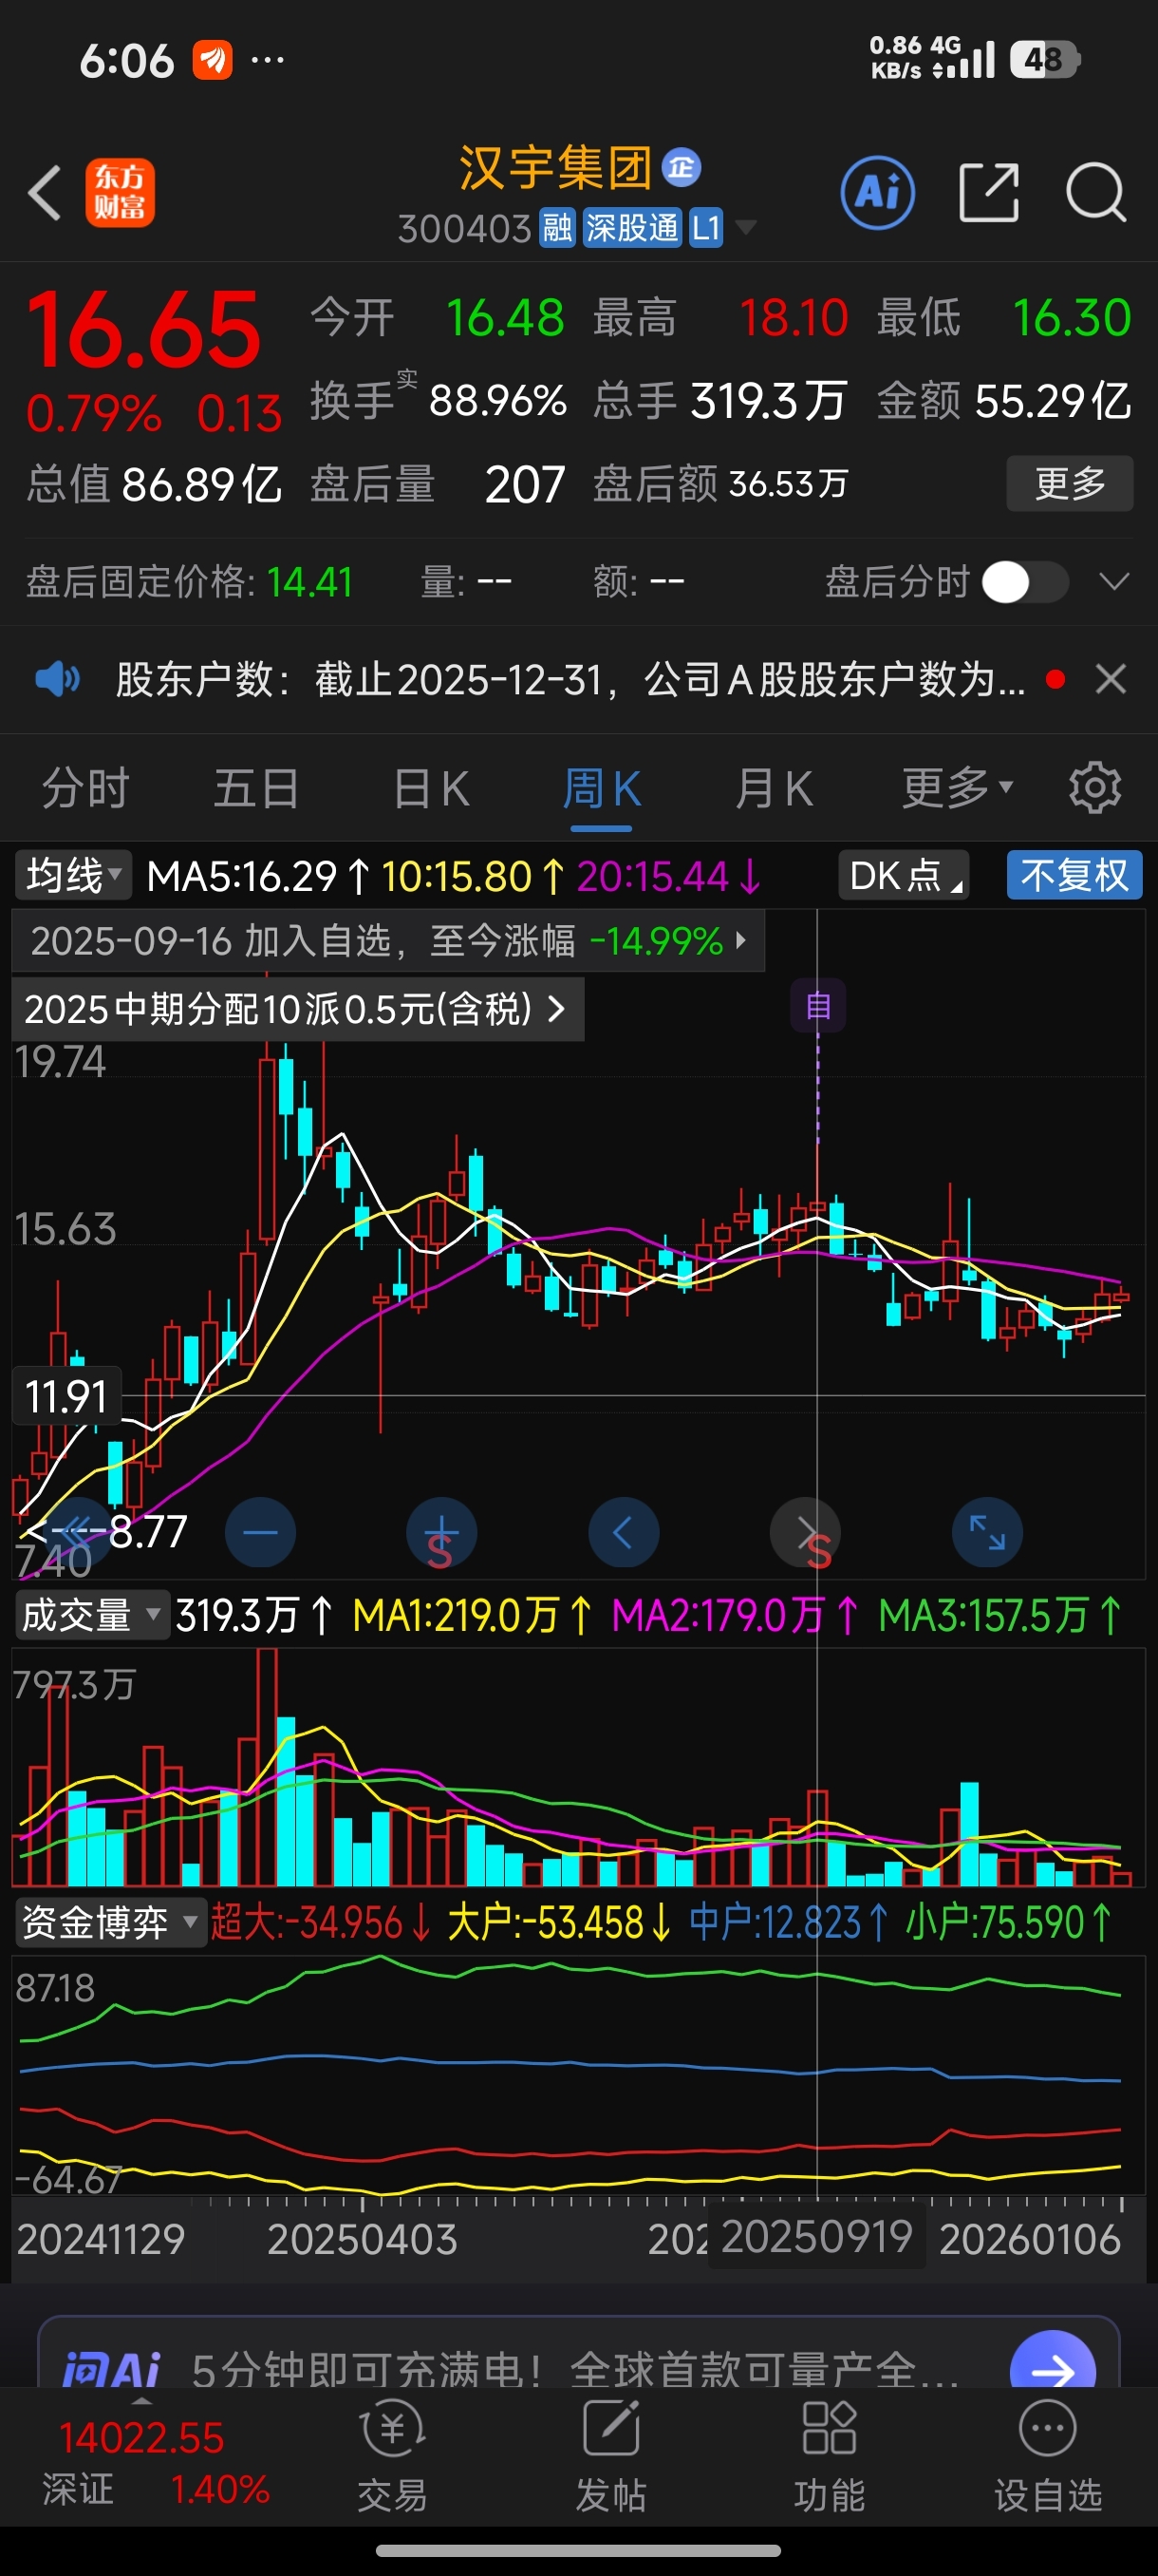Tap the L1 level badge
The image size is (1158, 2576).
pyautogui.click(x=705, y=228)
